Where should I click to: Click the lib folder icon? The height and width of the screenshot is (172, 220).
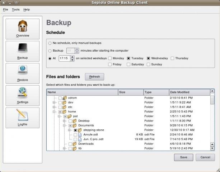[x=75, y=148]
